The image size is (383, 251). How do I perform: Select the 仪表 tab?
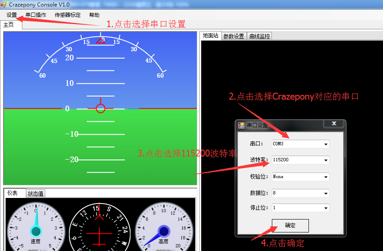pos(13,193)
